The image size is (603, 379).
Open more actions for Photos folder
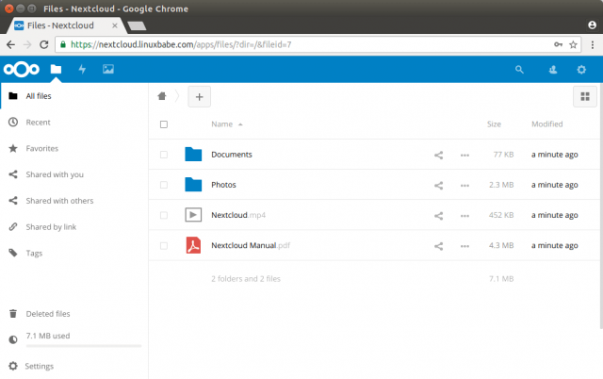[x=464, y=185]
